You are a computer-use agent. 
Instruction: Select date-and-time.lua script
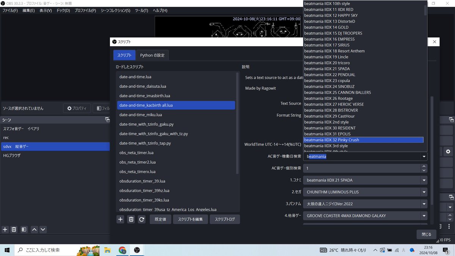176,77
